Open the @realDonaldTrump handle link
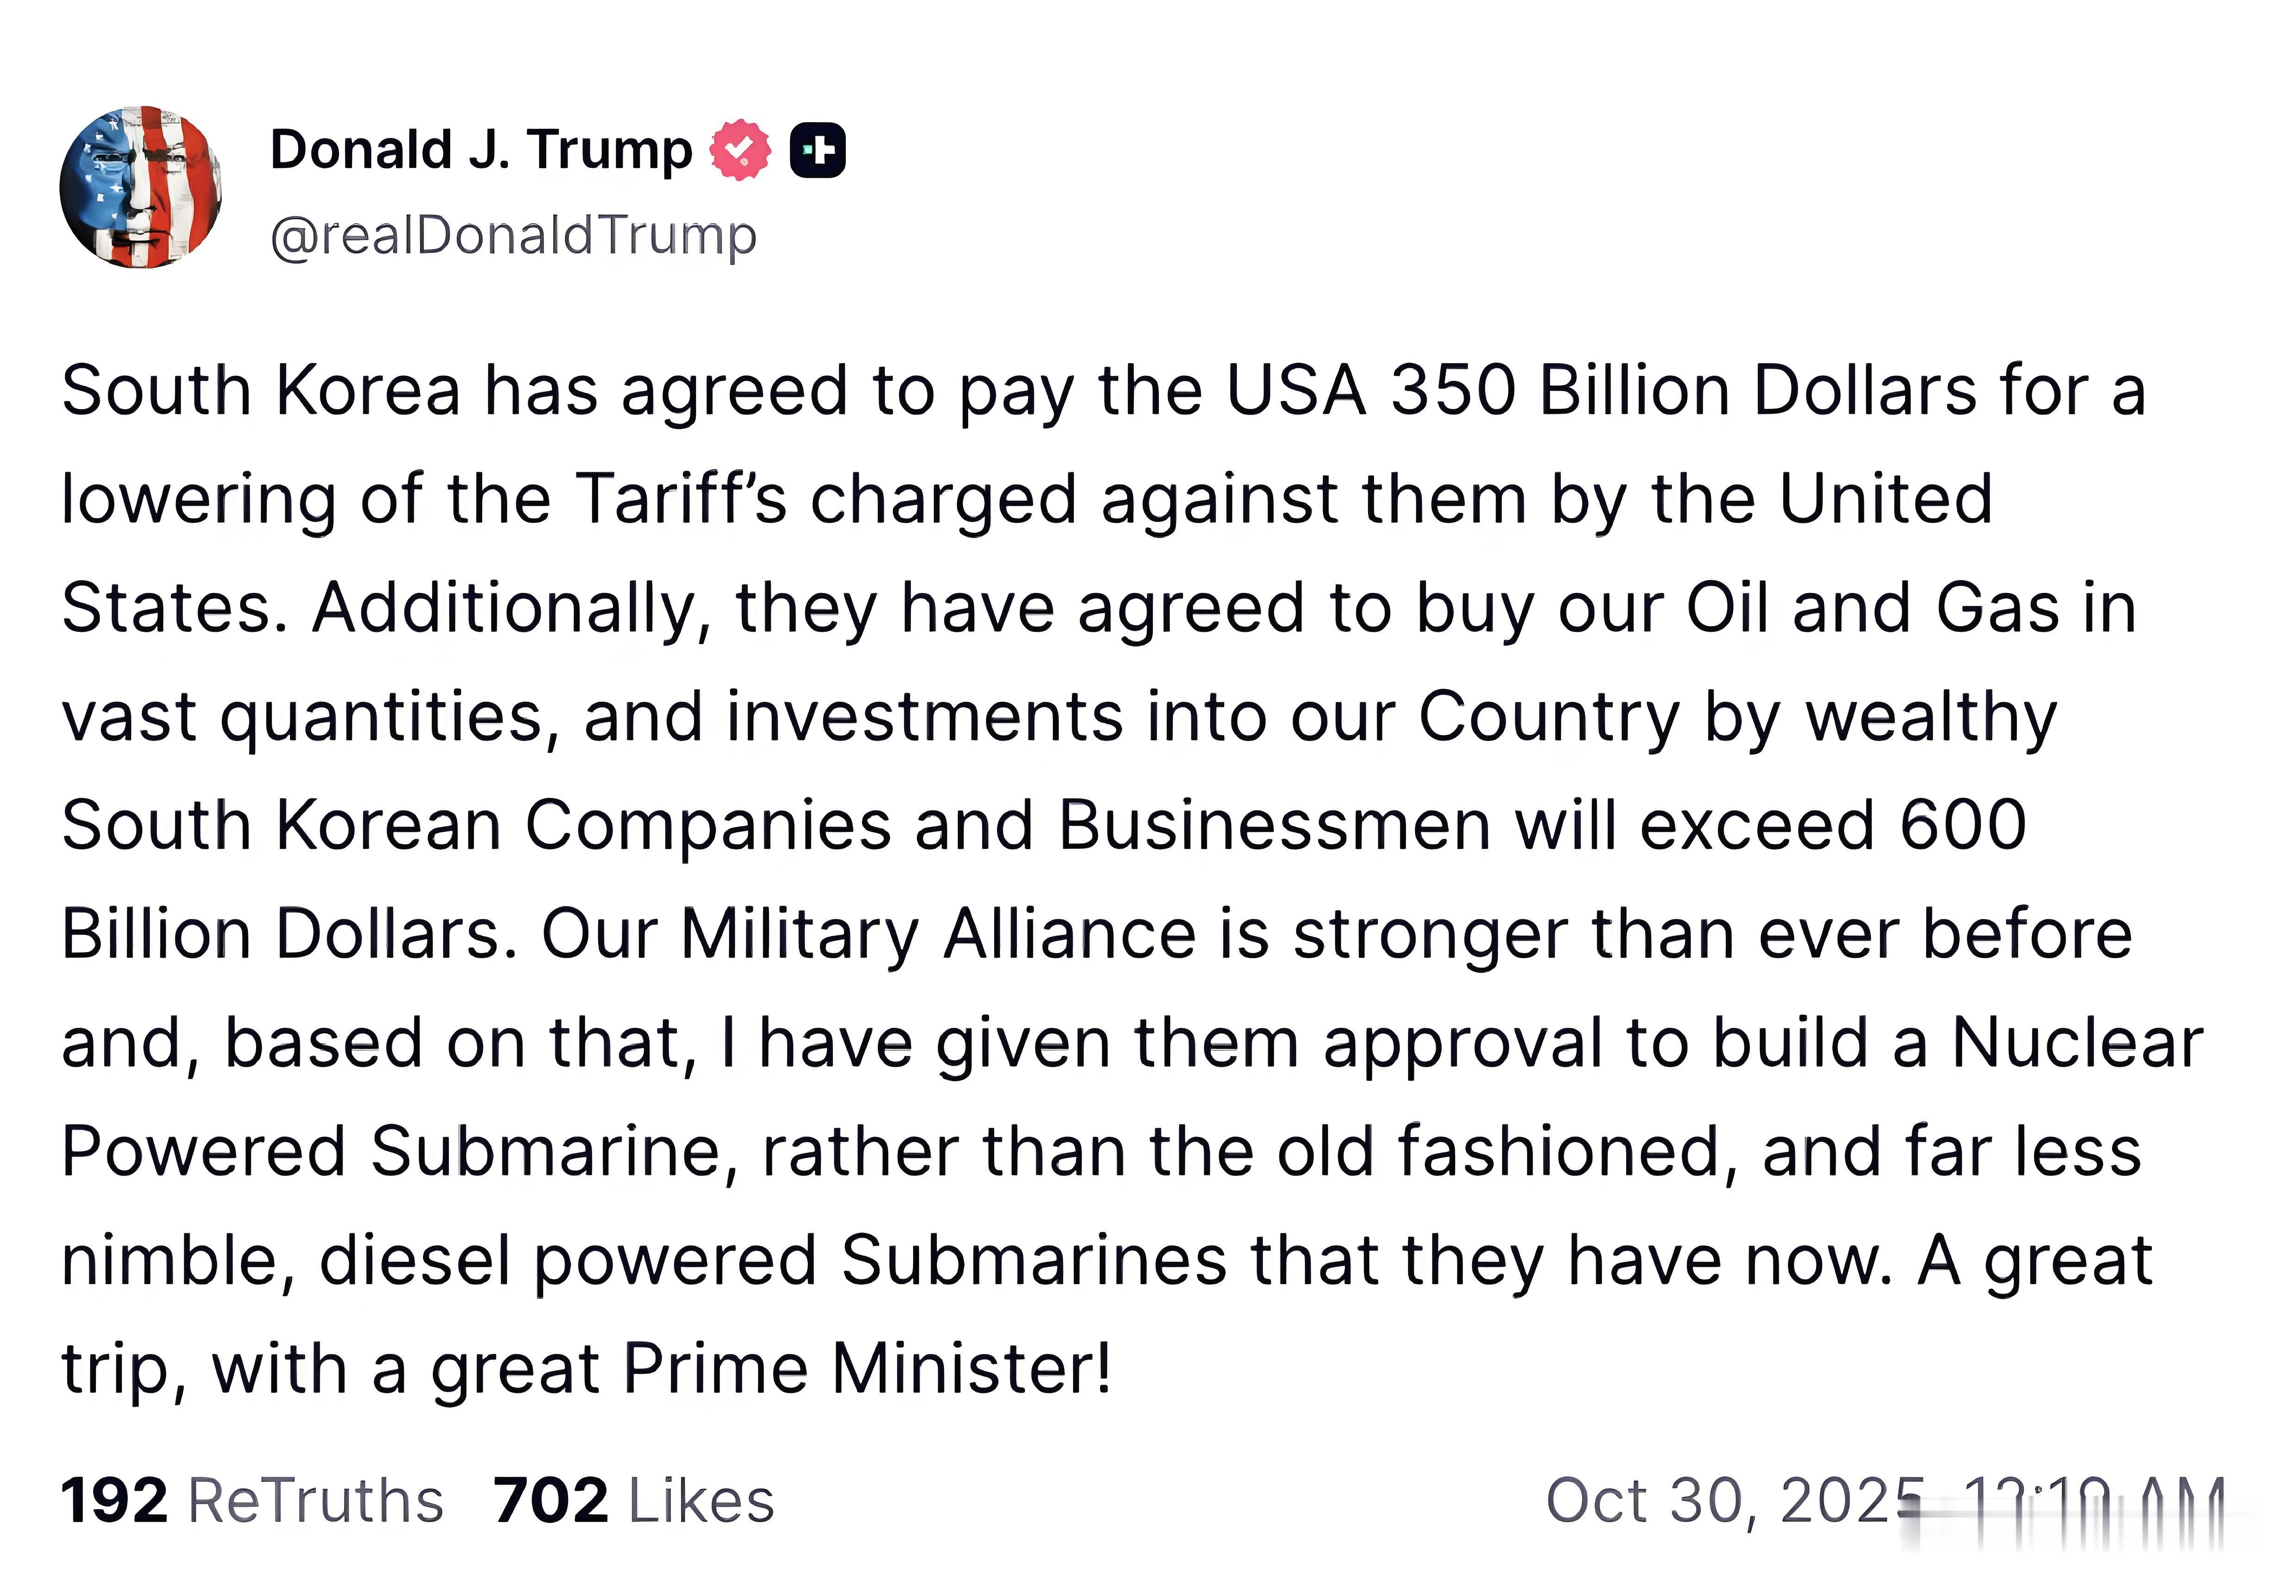 coord(513,236)
